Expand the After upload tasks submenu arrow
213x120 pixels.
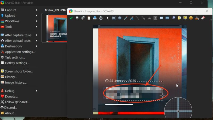[36, 41]
